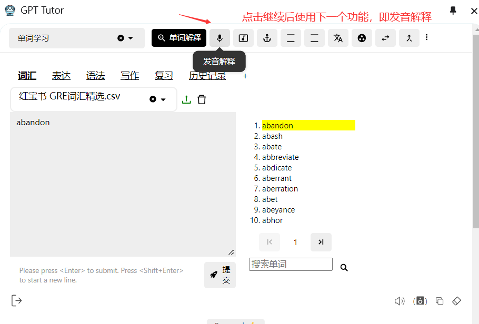Click the merge arrow toolbar icon
Screen dimensions: 479x324
pos(409,38)
